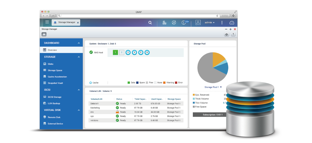This screenshot has width=312, height=143.
Task: Click the search magnifier icon
Action: click(x=150, y=23)
